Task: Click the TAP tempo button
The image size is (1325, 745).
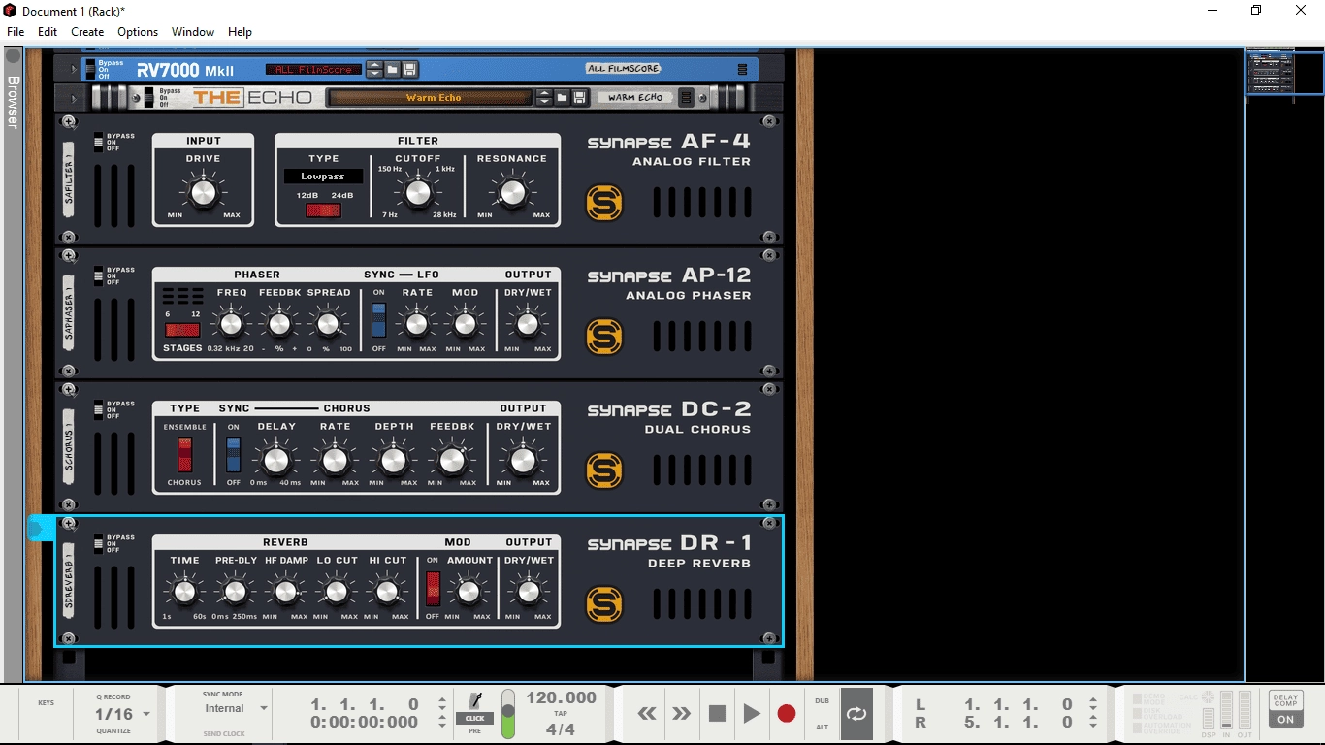Action: click(561, 713)
